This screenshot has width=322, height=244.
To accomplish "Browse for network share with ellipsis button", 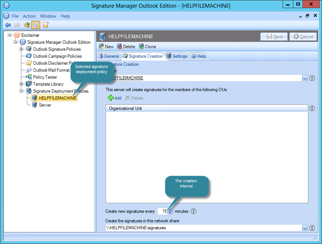I will pyautogui.click(x=305, y=228).
